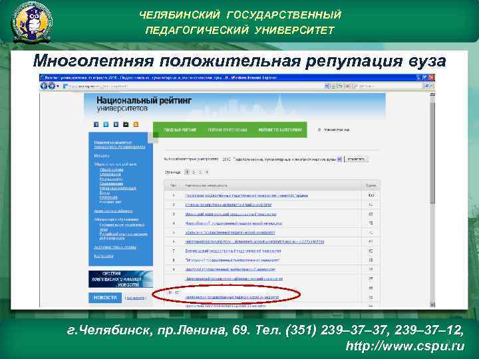Go to page 2 of the ranking

[194, 172]
